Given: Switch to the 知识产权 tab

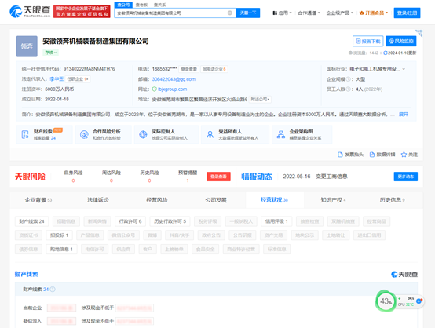Looking at the screenshot, I should [333, 200].
